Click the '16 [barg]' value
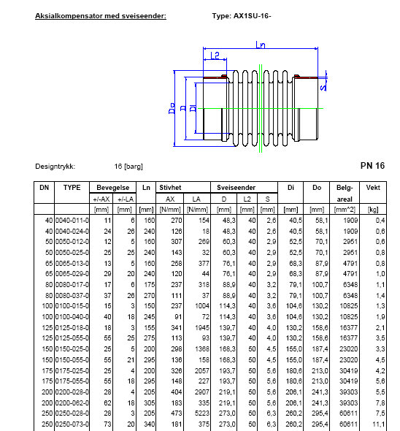This screenshot has width=400, height=431. point(128,167)
